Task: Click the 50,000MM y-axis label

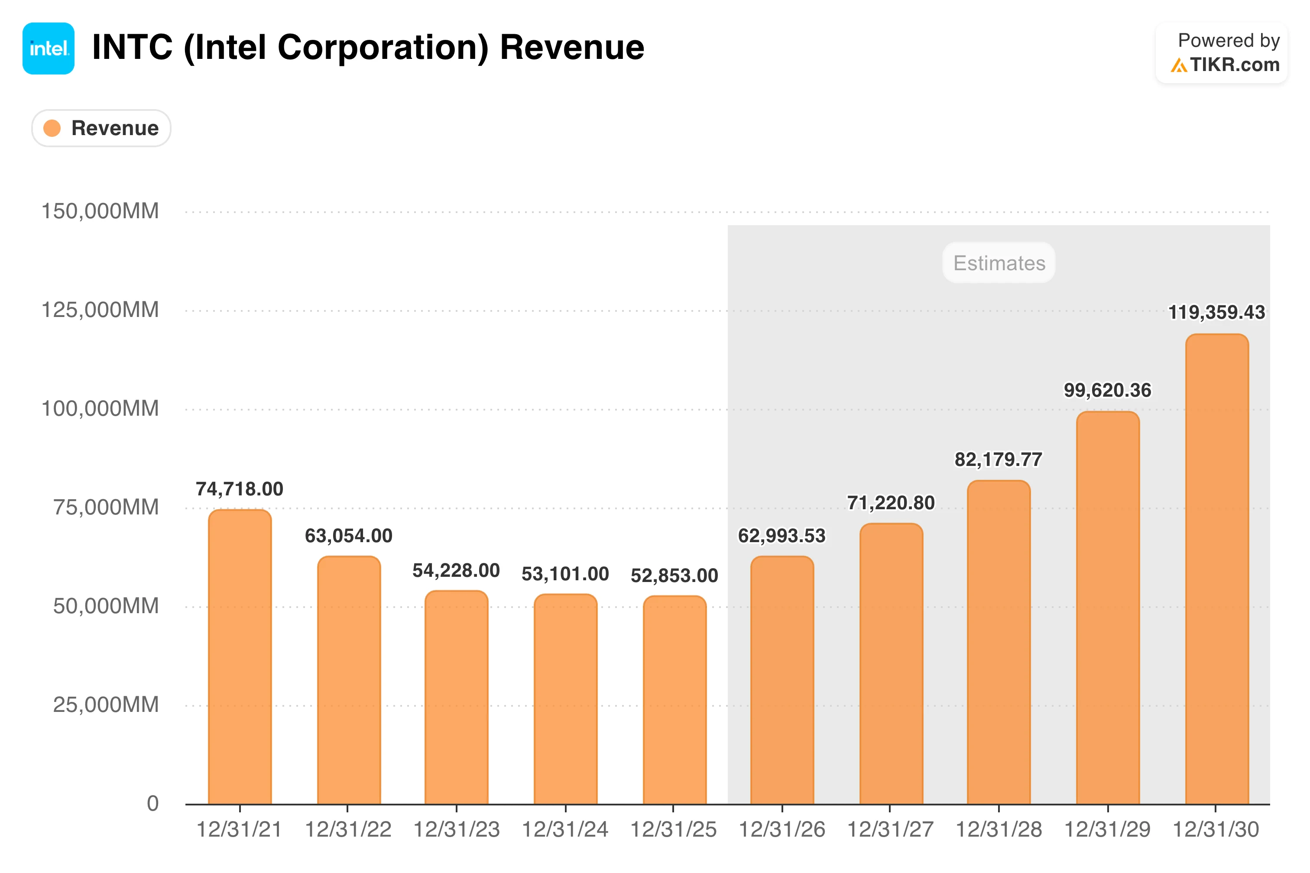Action: tap(106, 606)
